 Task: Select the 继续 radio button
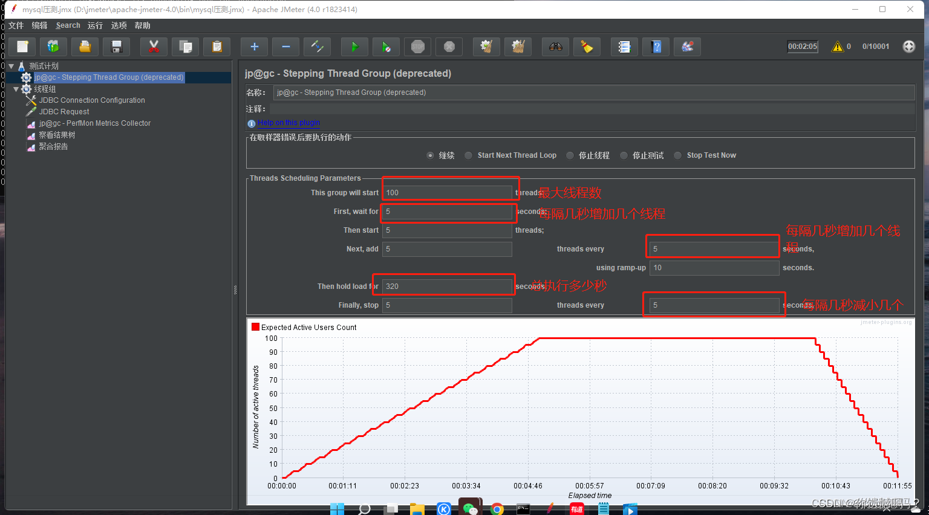point(430,155)
